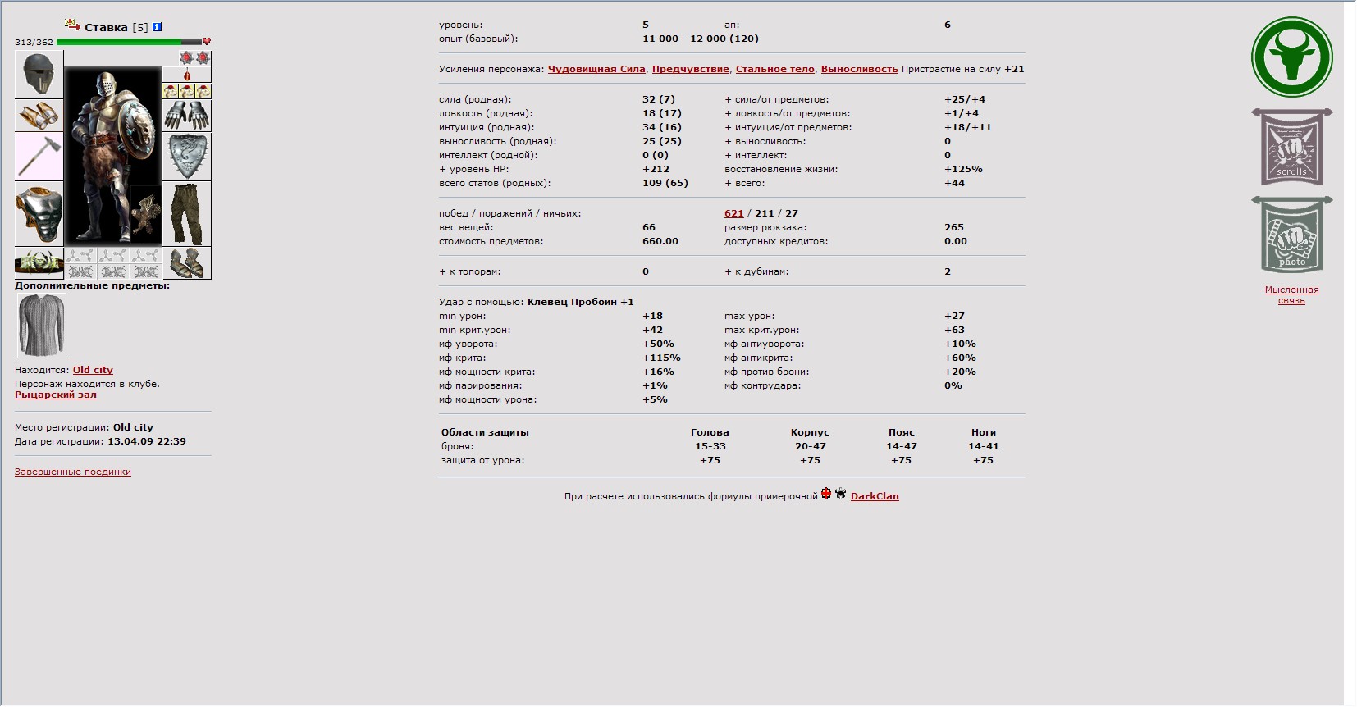
Task: Inspect the war hammer weapon slot
Action: click(x=39, y=157)
